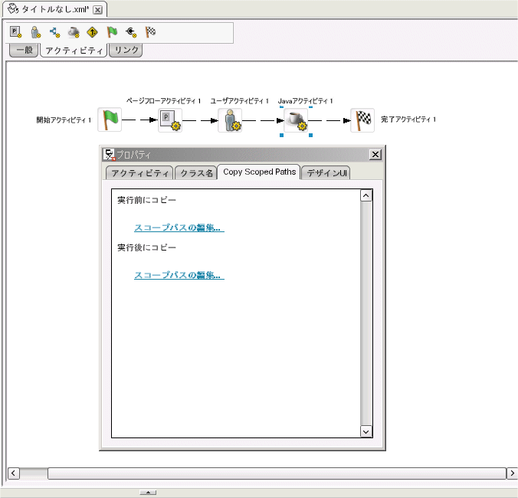
Task: Select the yellow diamond decision tool
Action: click(92, 32)
